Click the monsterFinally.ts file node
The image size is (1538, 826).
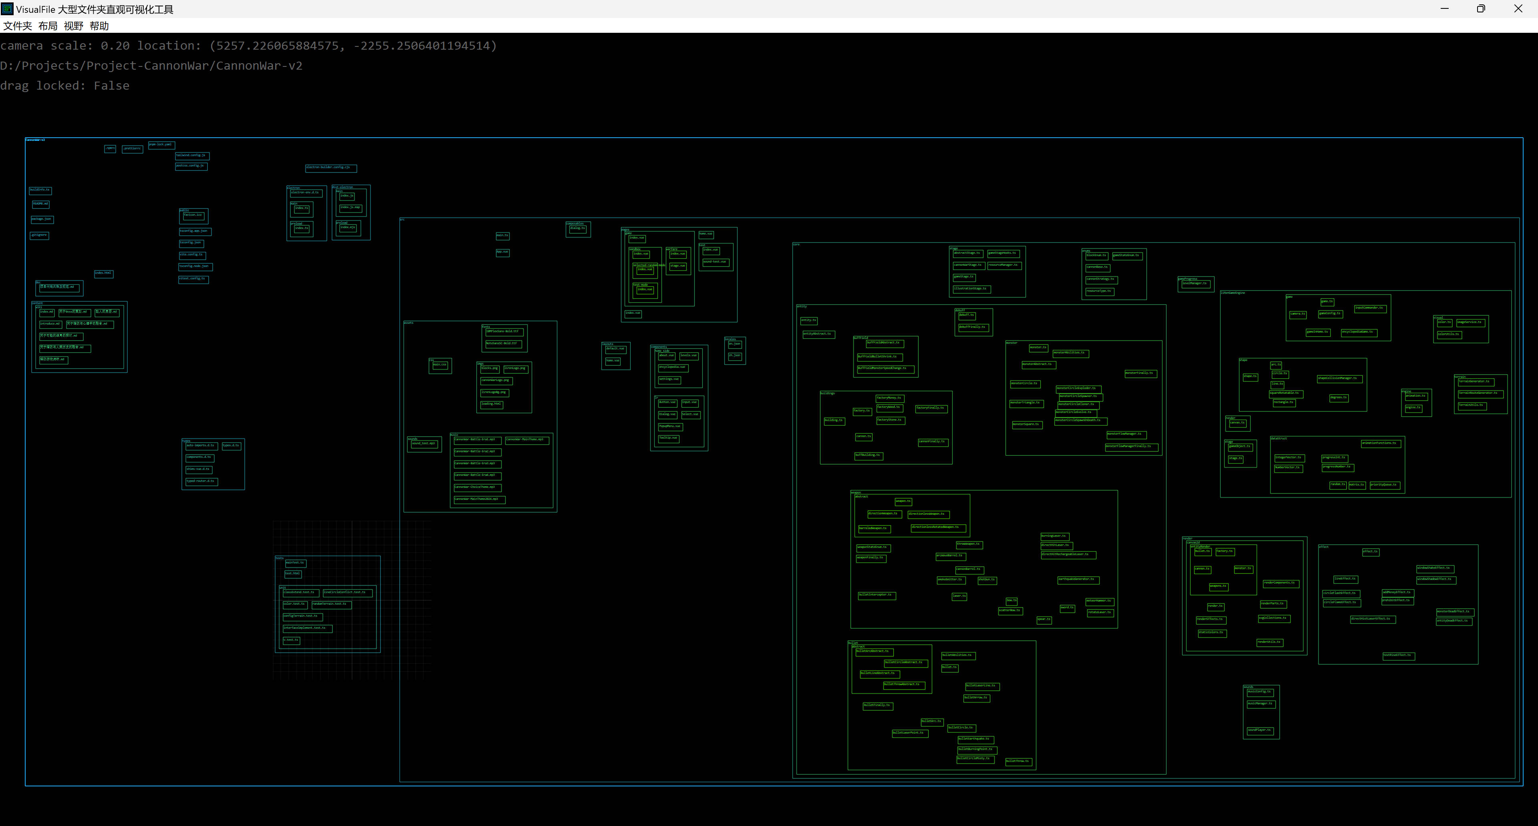point(1140,374)
